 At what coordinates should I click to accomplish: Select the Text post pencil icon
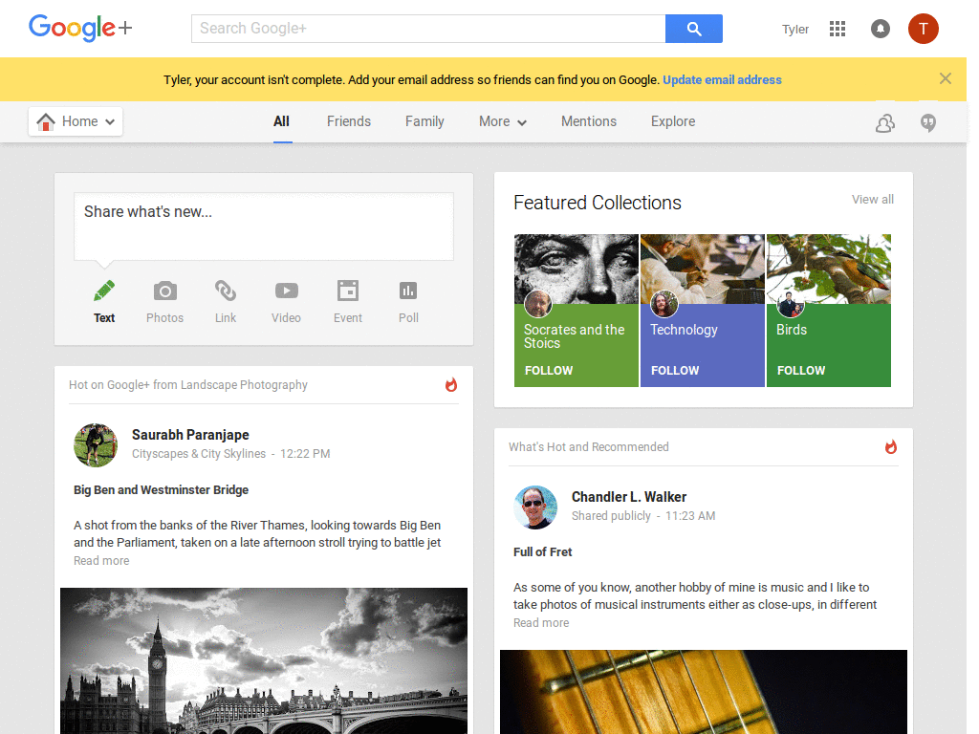[x=104, y=291]
